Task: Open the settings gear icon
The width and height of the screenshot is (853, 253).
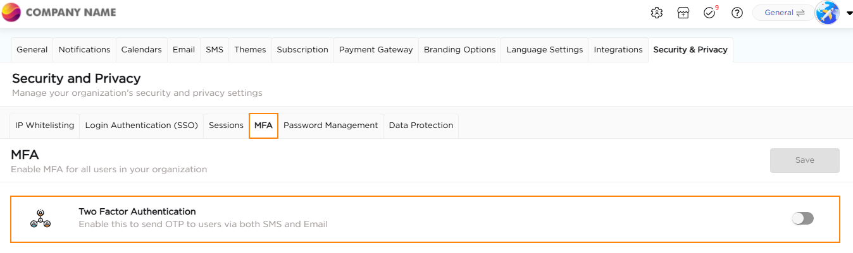Action: 657,13
